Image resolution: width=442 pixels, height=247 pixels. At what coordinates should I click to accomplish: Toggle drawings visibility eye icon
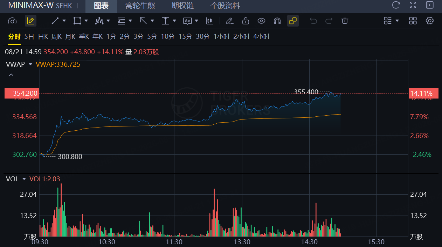(x=261, y=21)
